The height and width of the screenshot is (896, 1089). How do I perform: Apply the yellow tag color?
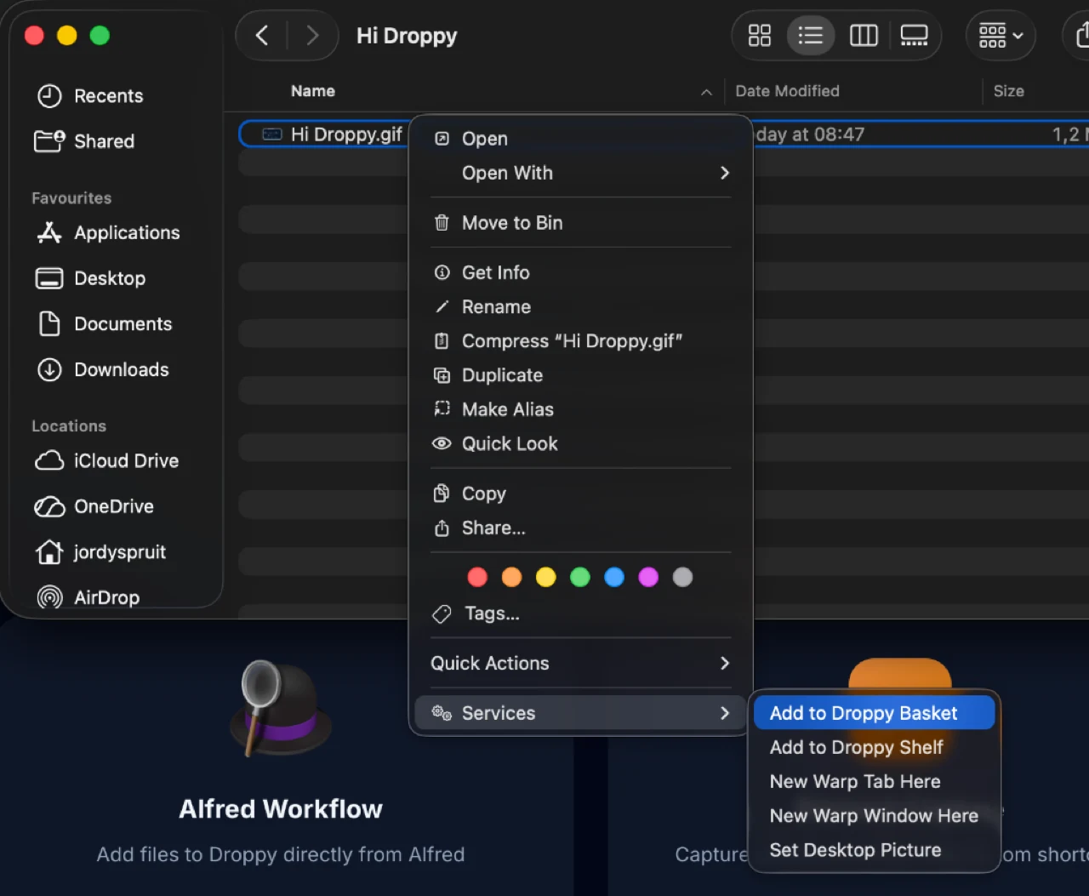click(545, 578)
